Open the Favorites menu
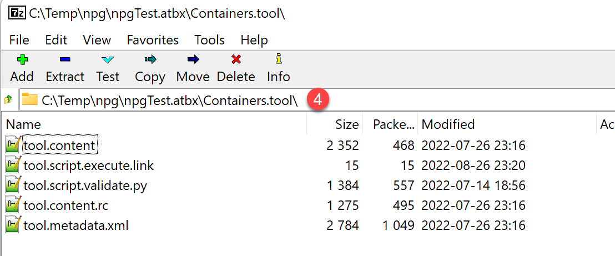Viewport: 615px width, 256px height. pos(153,40)
